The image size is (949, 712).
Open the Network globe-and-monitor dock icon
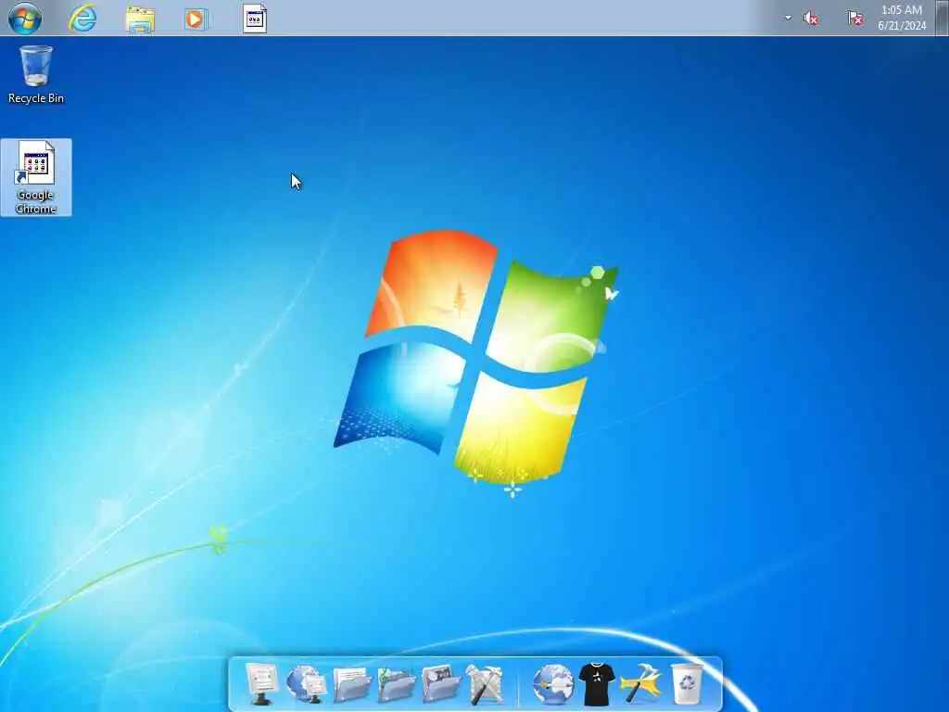pos(307,683)
